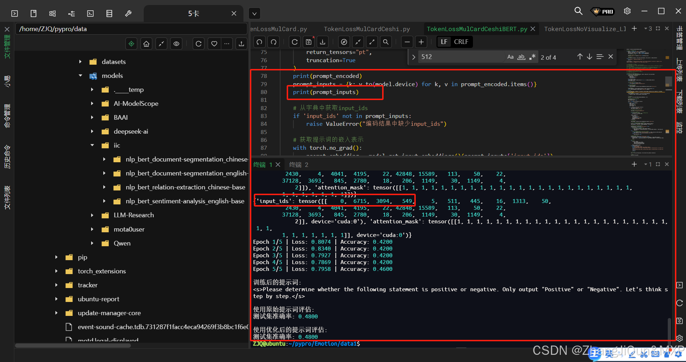686x362 pixels.
Task: Jump to the next search match with down arrow
Action: click(x=589, y=56)
